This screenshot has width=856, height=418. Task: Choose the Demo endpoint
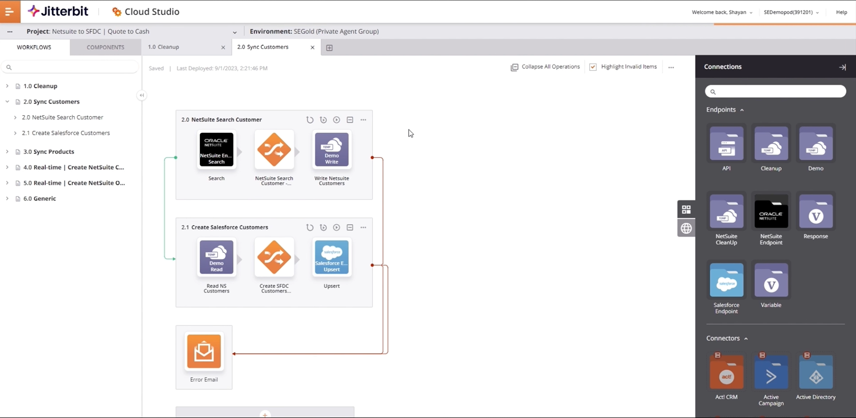pyautogui.click(x=816, y=144)
